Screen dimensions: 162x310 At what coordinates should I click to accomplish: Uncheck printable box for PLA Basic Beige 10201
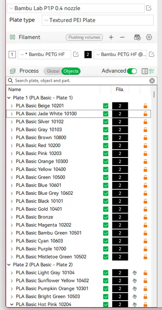(x=106, y=106)
